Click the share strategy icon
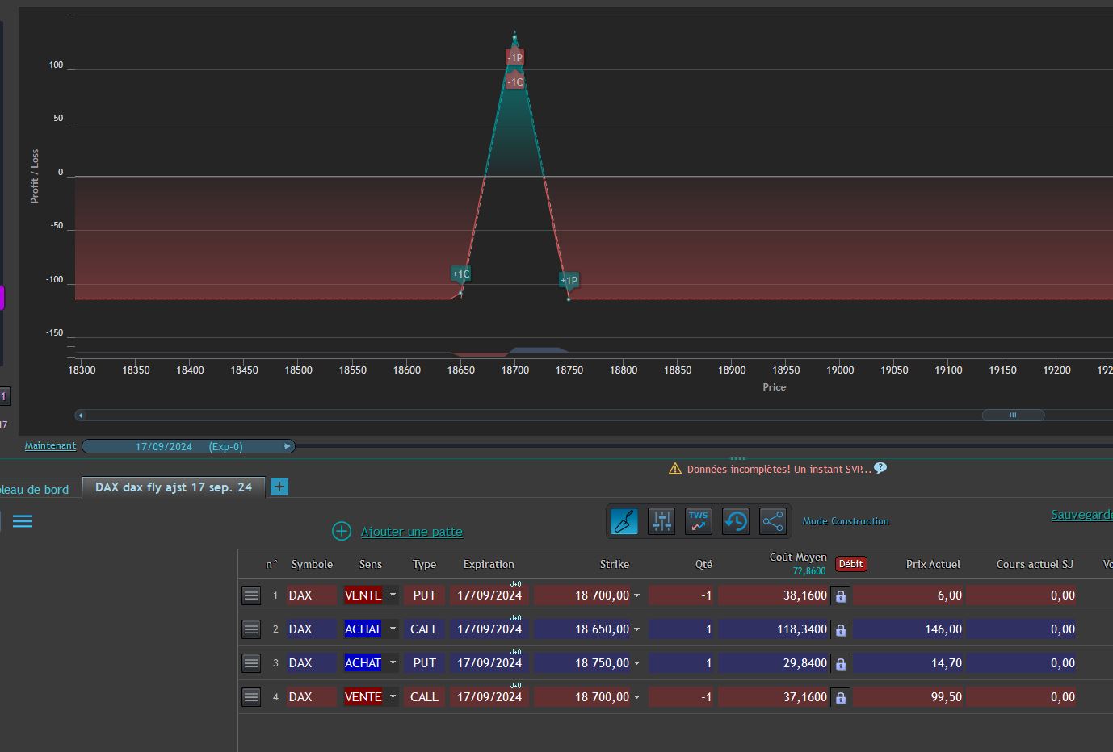This screenshot has width=1113, height=752. click(x=773, y=521)
